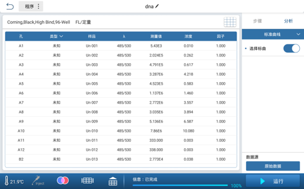The width and height of the screenshot is (304, 189).
Task: Click the overlapping blue-red circles icon
Action: pos(62,181)
